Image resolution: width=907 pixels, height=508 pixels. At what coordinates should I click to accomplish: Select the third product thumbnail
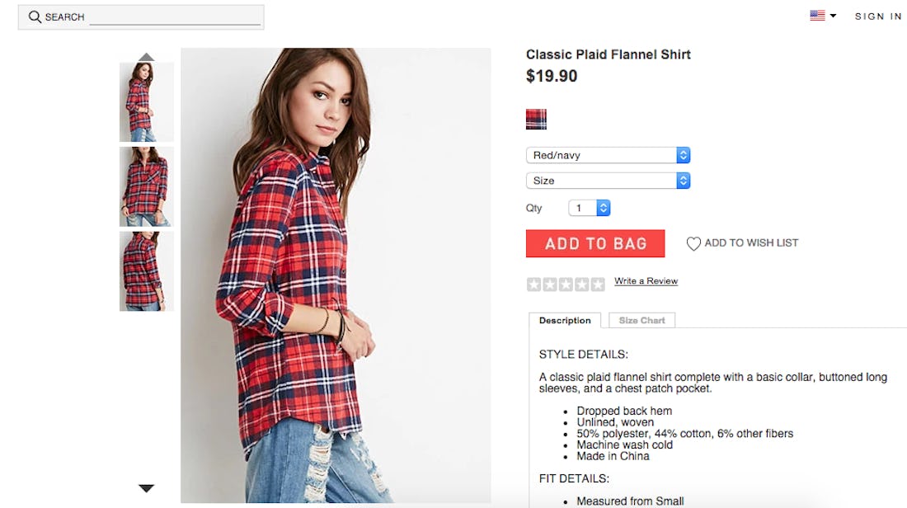click(146, 271)
